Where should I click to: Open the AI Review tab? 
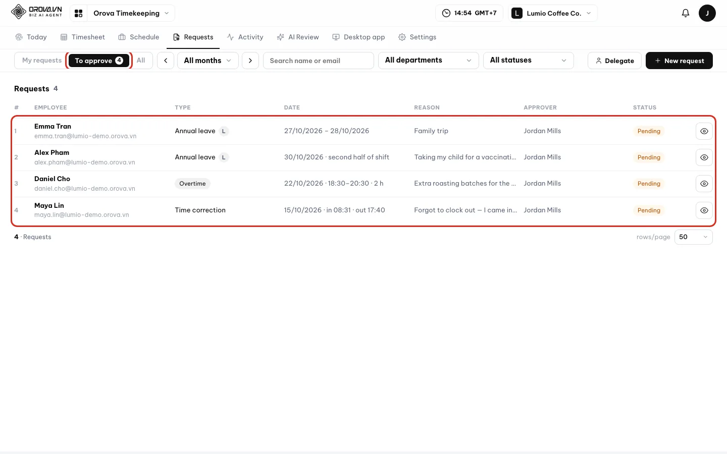[298, 37]
